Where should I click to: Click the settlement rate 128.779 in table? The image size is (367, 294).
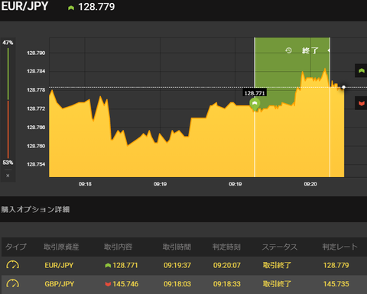coord(336,265)
